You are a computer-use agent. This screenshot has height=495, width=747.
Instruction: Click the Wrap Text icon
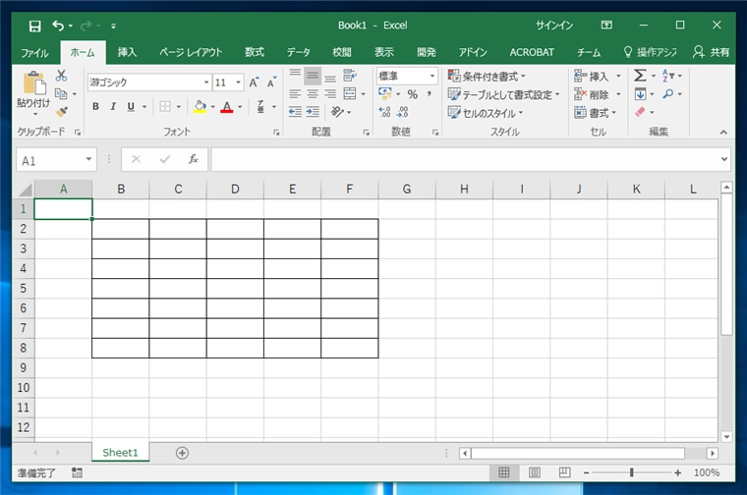(350, 76)
